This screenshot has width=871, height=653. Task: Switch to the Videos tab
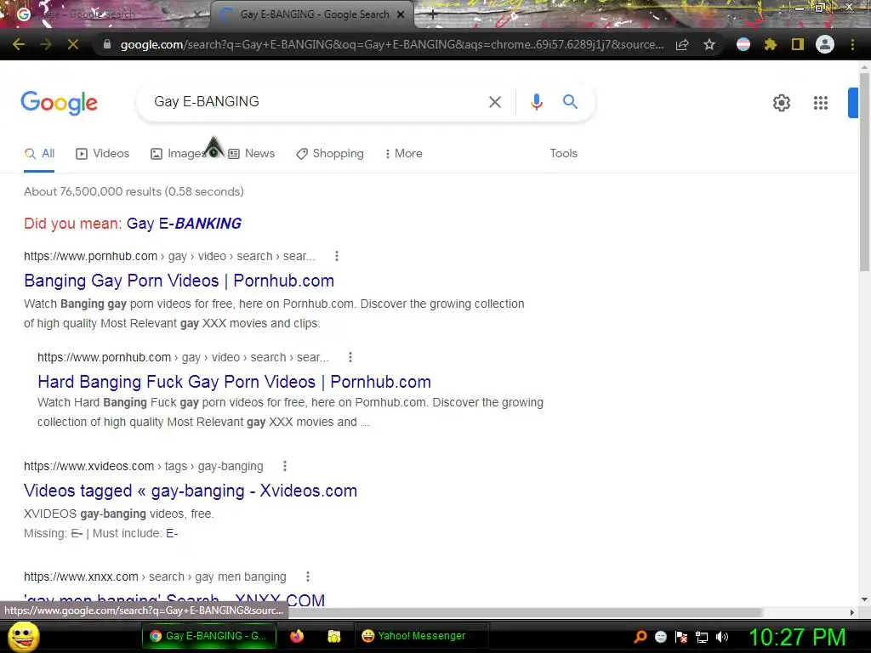pyautogui.click(x=103, y=153)
